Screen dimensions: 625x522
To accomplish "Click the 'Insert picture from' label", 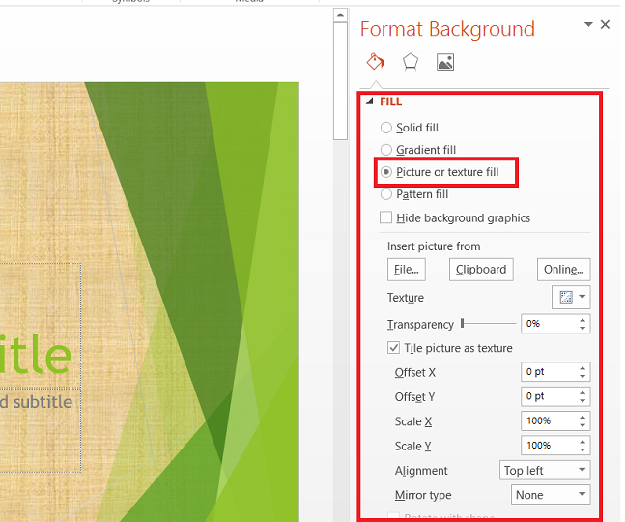I will click(x=434, y=246).
